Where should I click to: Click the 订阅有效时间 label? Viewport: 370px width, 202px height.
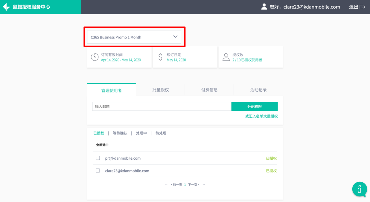(112, 55)
